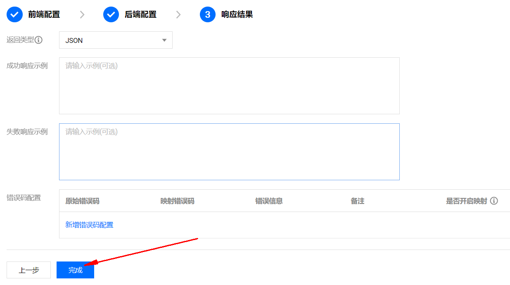Viewport: 510px width, 285px height.
Task: Click the 备注 column header
Action: tap(357, 201)
